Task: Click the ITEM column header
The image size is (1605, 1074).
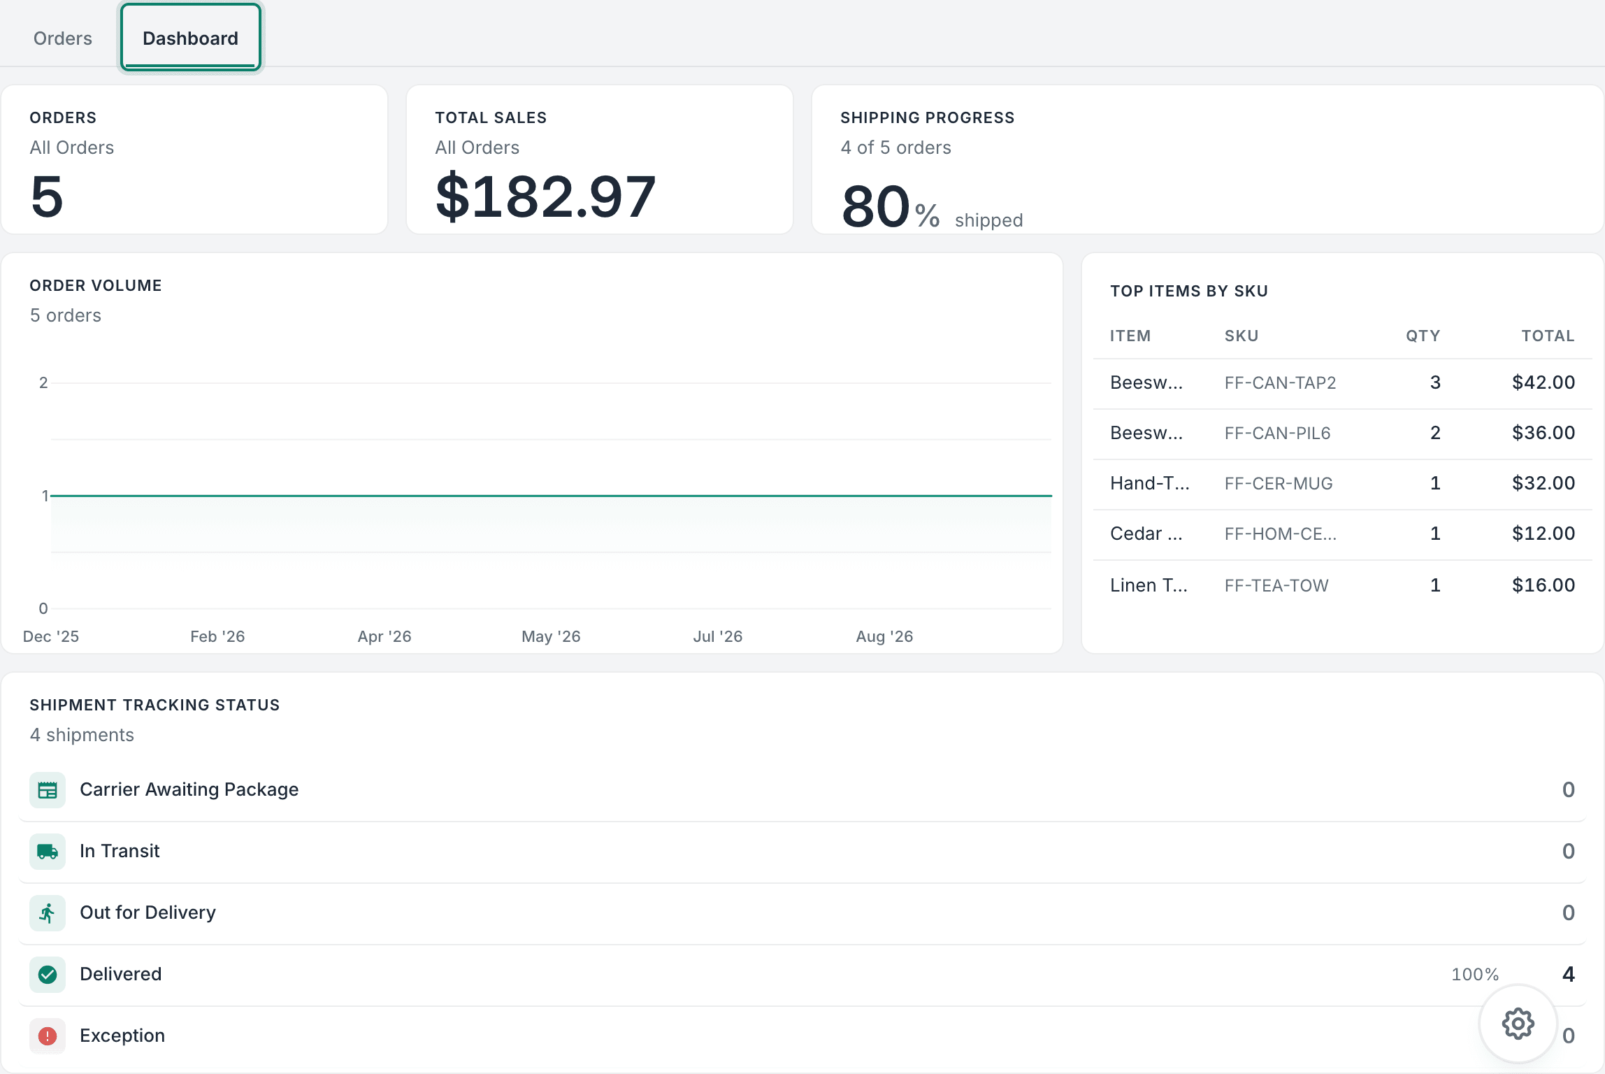Action: tap(1130, 336)
